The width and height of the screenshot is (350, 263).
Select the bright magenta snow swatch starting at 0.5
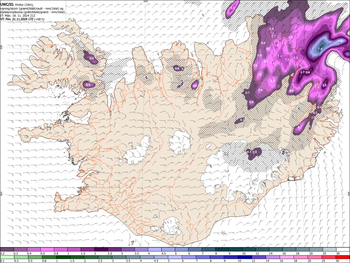tap(47, 250)
